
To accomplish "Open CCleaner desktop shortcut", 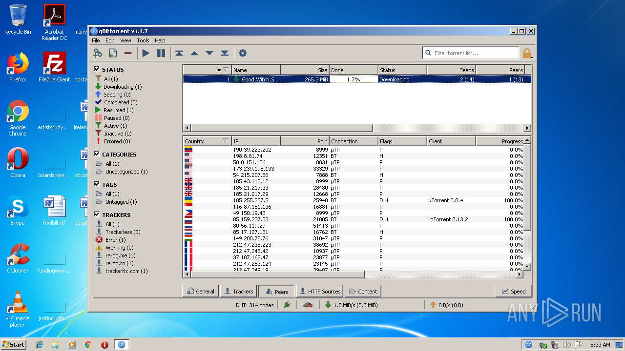I will coord(18,259).
